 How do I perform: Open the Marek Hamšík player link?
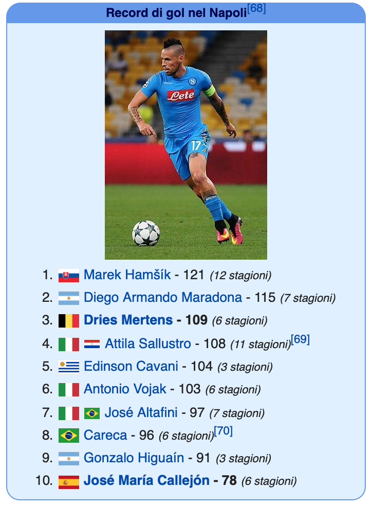pos(127,275)
